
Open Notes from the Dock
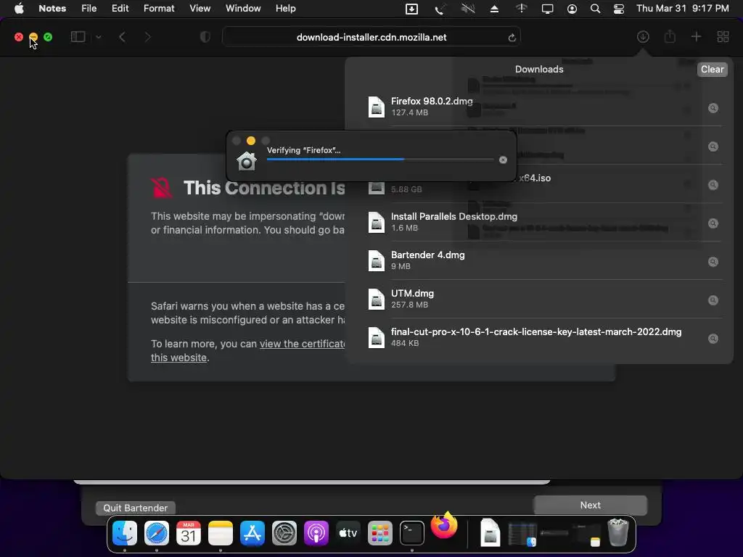tap(221, 533)
